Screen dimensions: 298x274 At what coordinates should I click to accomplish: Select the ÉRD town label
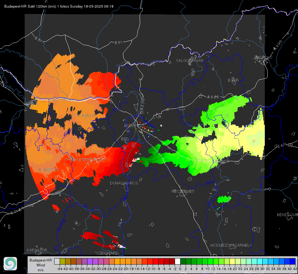125,139
